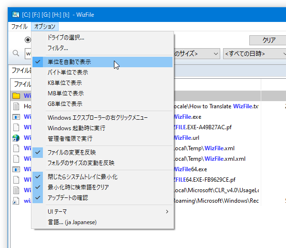The width and height of the screenshot is (286, 248).
Task: Click the クリア button
Action: point(267,40)
